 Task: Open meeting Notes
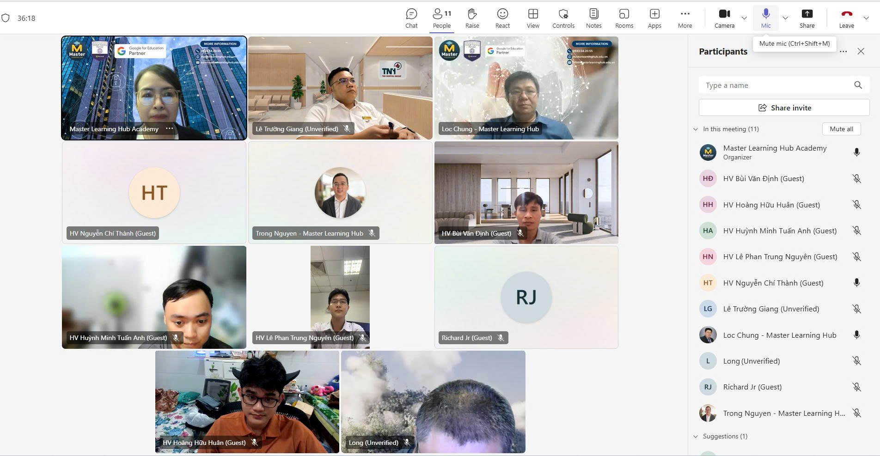pyautogui.click(x=593, y=18)
